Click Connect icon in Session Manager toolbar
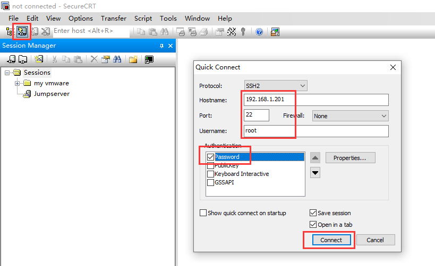 [x=11, y=59]
